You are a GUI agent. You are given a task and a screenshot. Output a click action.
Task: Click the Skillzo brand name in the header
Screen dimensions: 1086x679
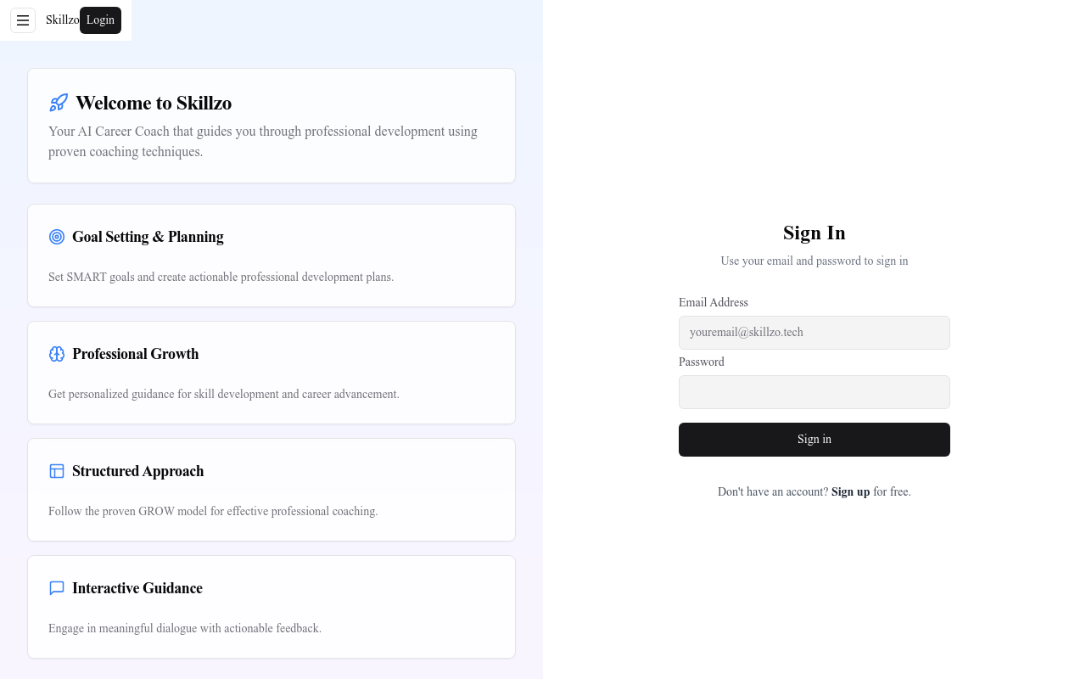(x=63, y=20)
